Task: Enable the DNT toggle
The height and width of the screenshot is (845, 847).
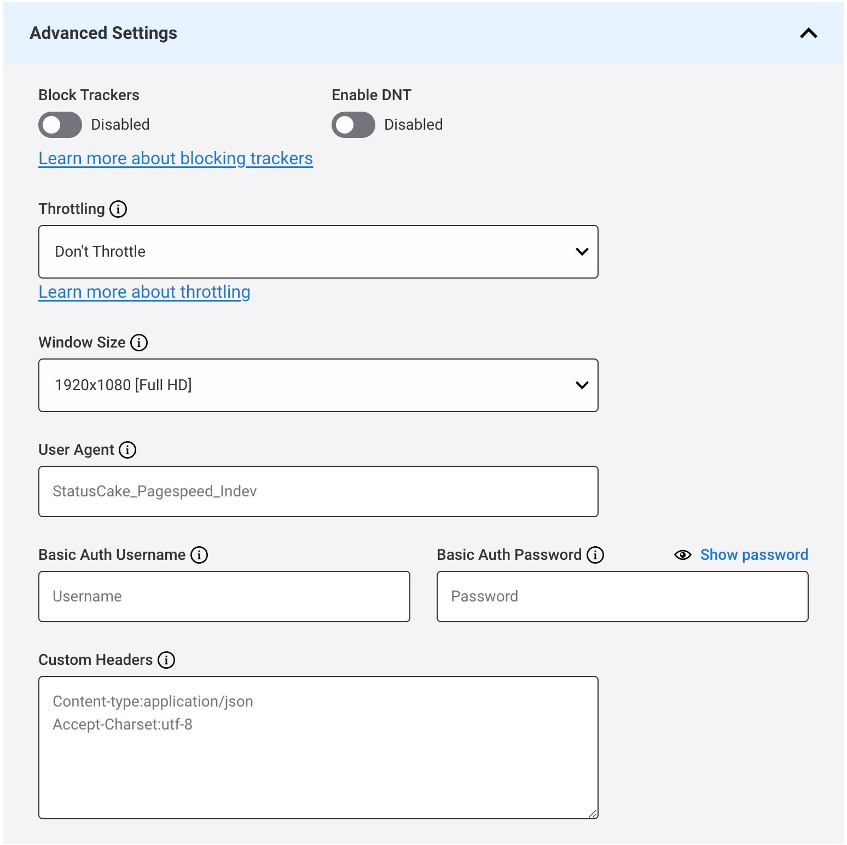Action: [353, 124]
